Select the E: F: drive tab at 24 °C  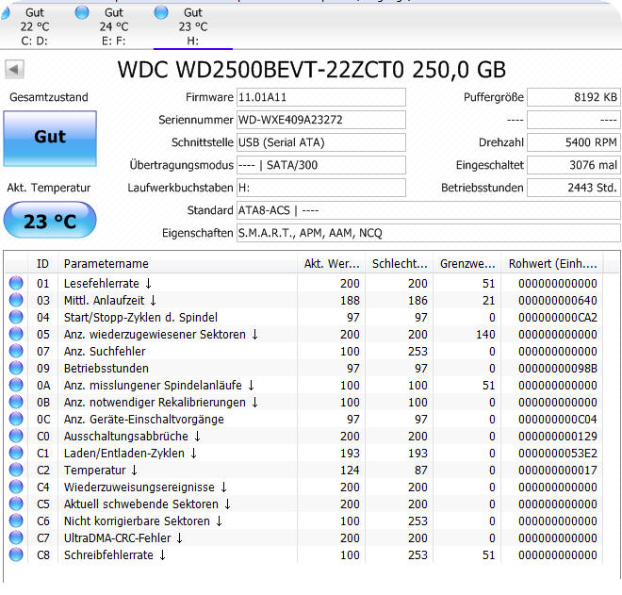[114, 26]
